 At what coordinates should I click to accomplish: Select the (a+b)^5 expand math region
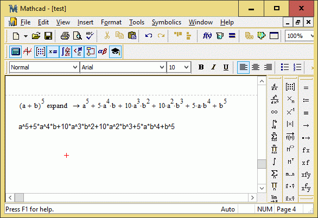pos(123,104)
